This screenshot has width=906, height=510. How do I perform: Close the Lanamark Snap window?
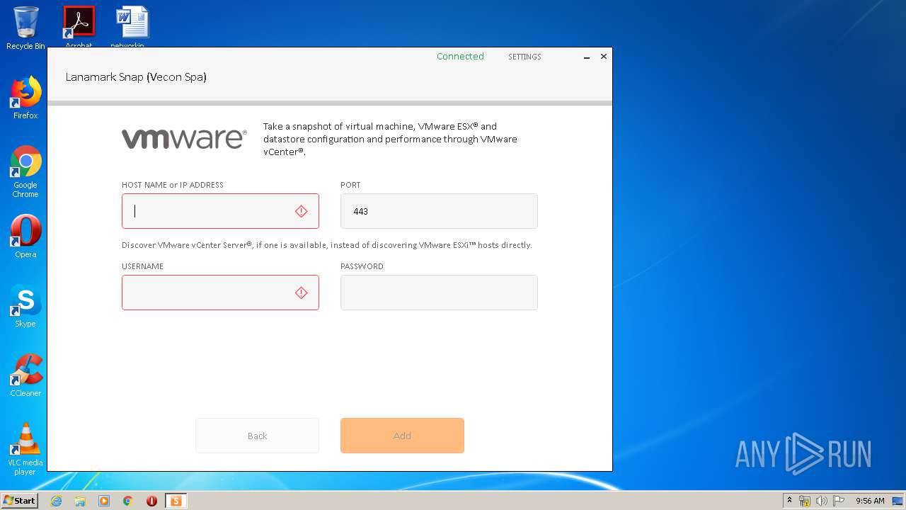click(604, 57)
